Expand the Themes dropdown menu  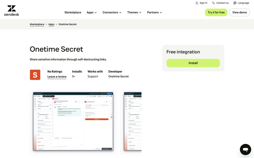click(x=134, y=12)
